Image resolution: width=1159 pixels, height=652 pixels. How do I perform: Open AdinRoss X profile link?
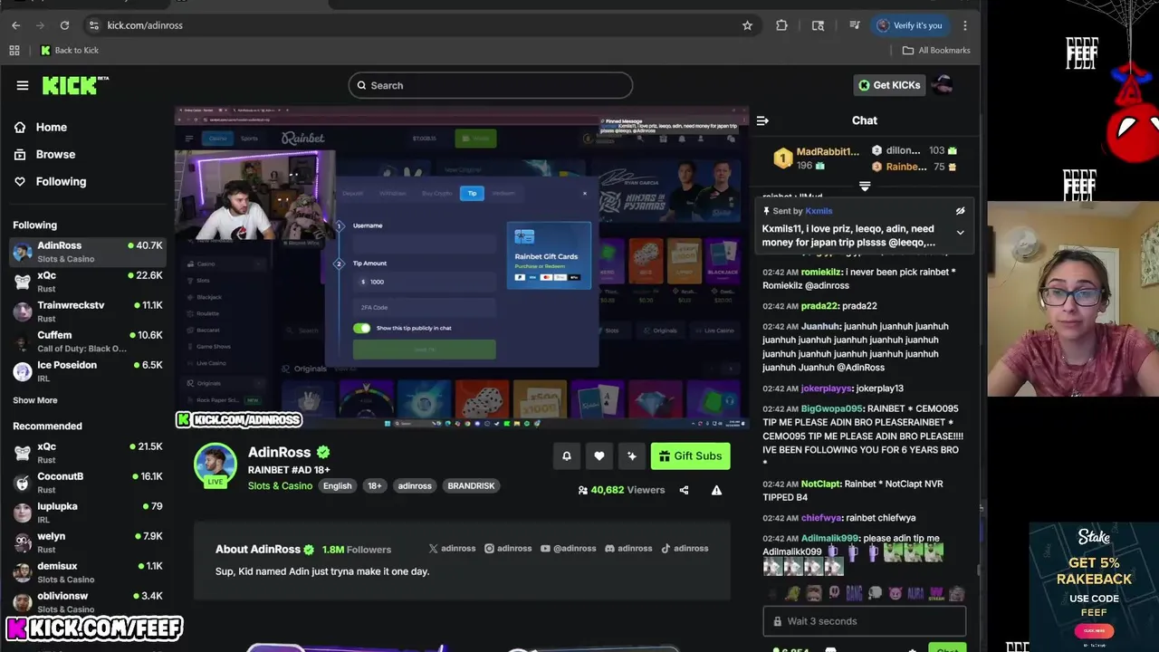coord(452,548)
